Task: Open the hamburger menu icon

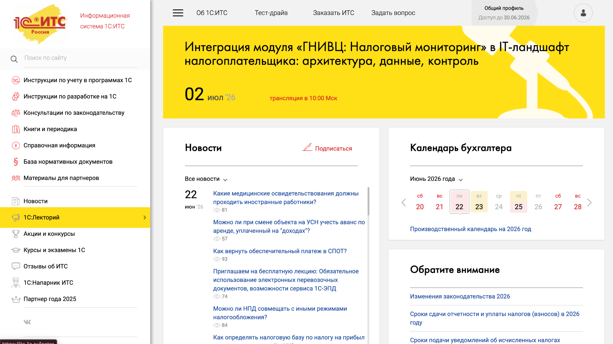Action: point(178,13)
